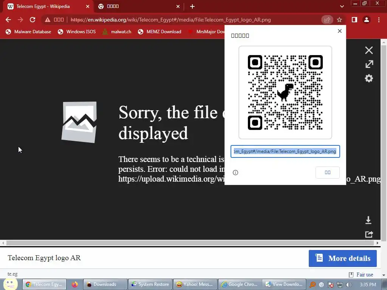The width and height of the screenshot is (387, 290).
Task: Open the Chrome profile avatar
Action: 367,20
